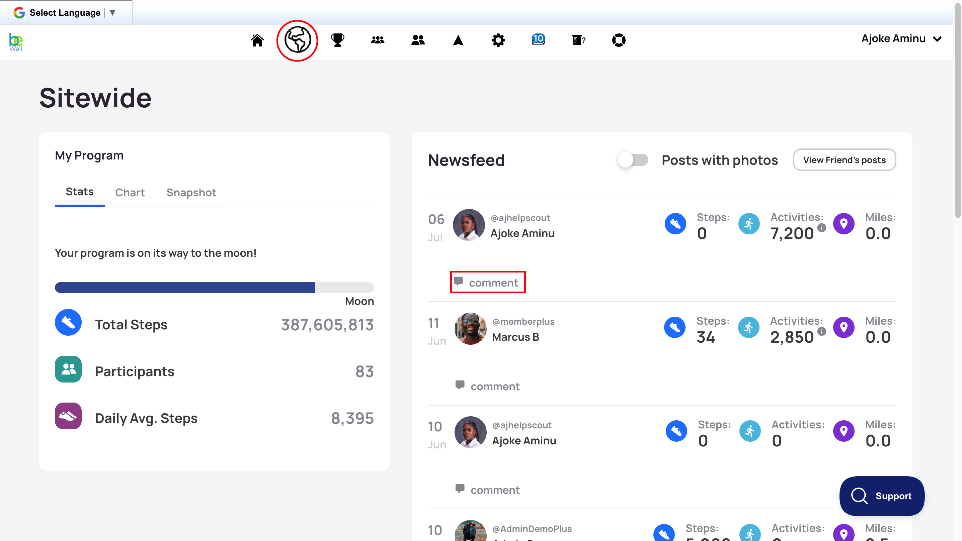Click the "Sitewide" page heading
Screen dimensions: 962x541
[96, 98]
